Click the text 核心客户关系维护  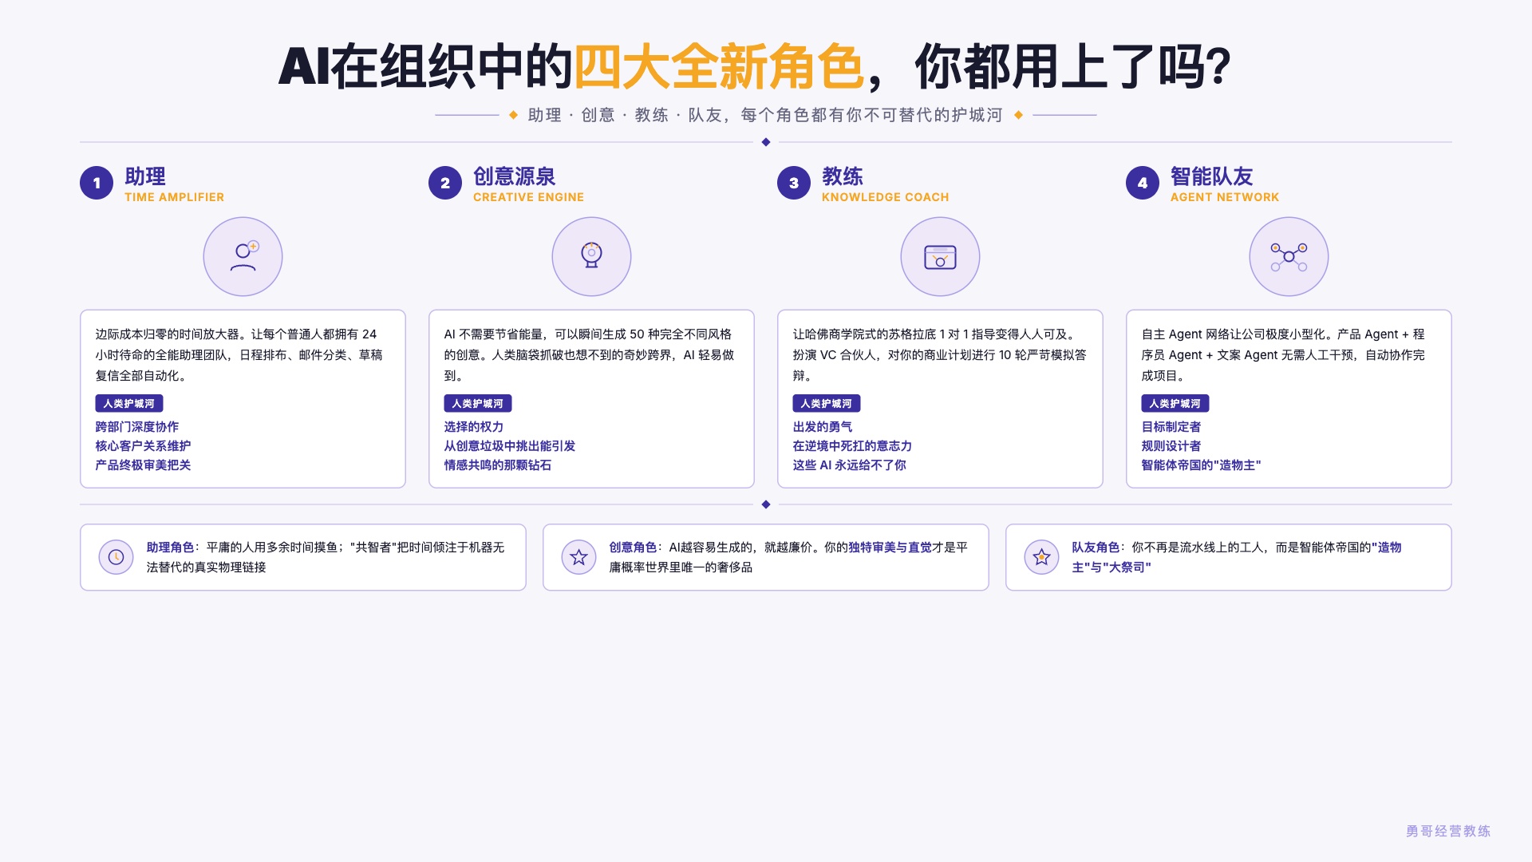click(x=143, y=446)
